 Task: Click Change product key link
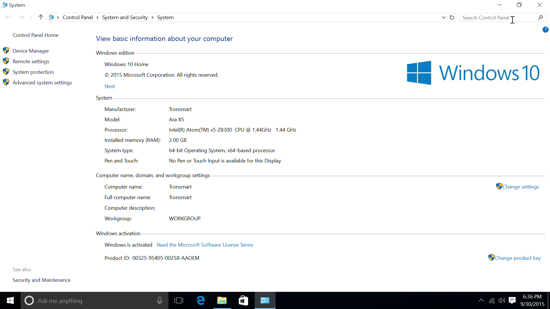[518, 258]
